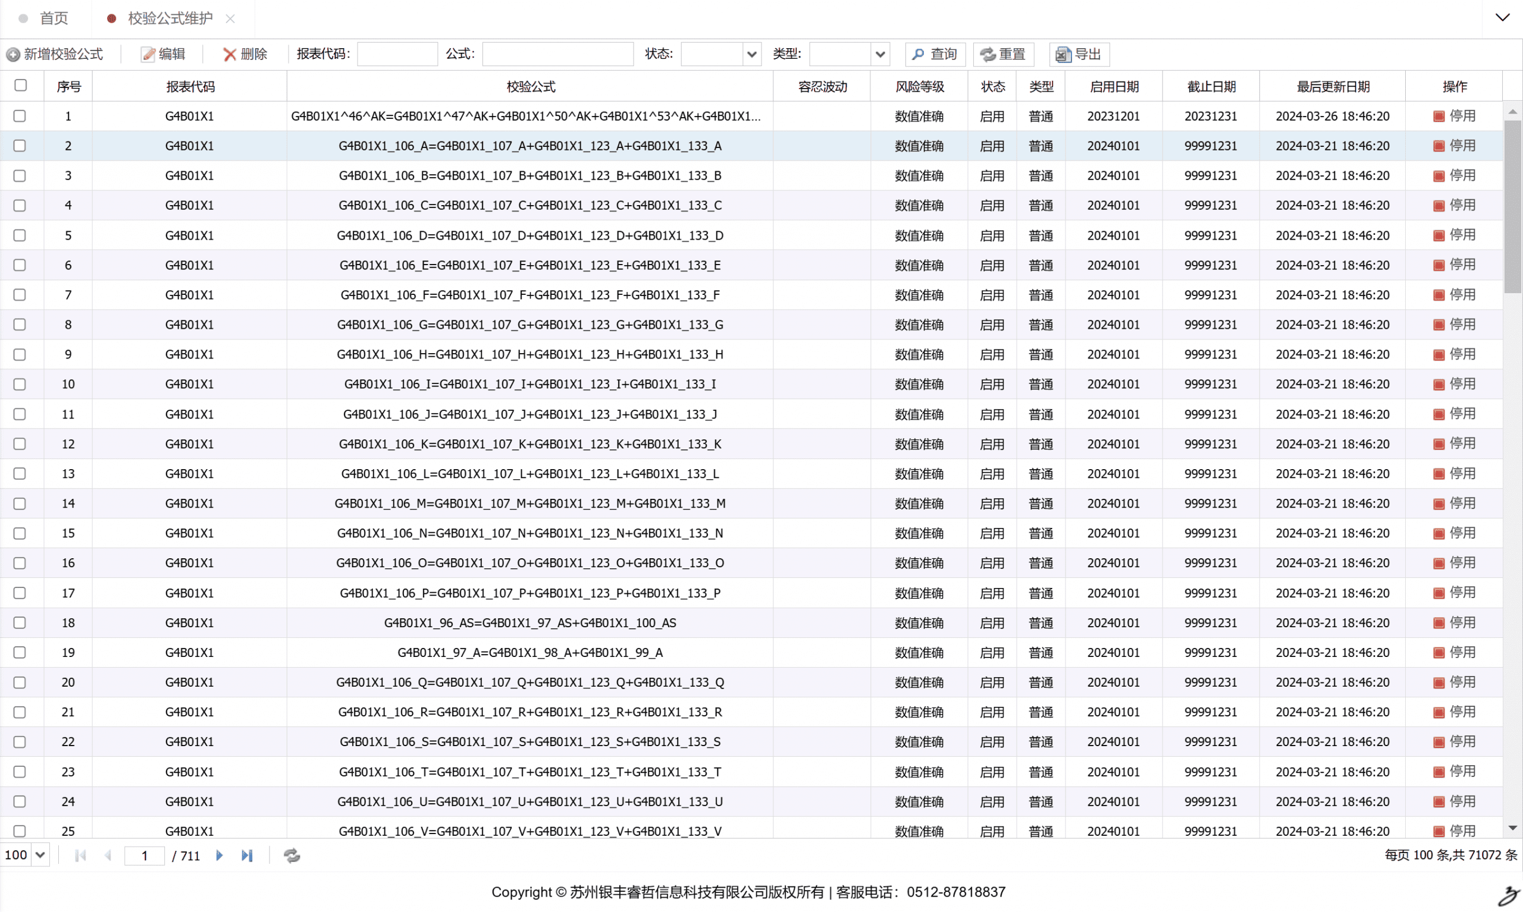Image resolution: width=1523 pixels, height=912 pixels.
Task: Click the 启用日期 column header
Action: (1114, 87)
